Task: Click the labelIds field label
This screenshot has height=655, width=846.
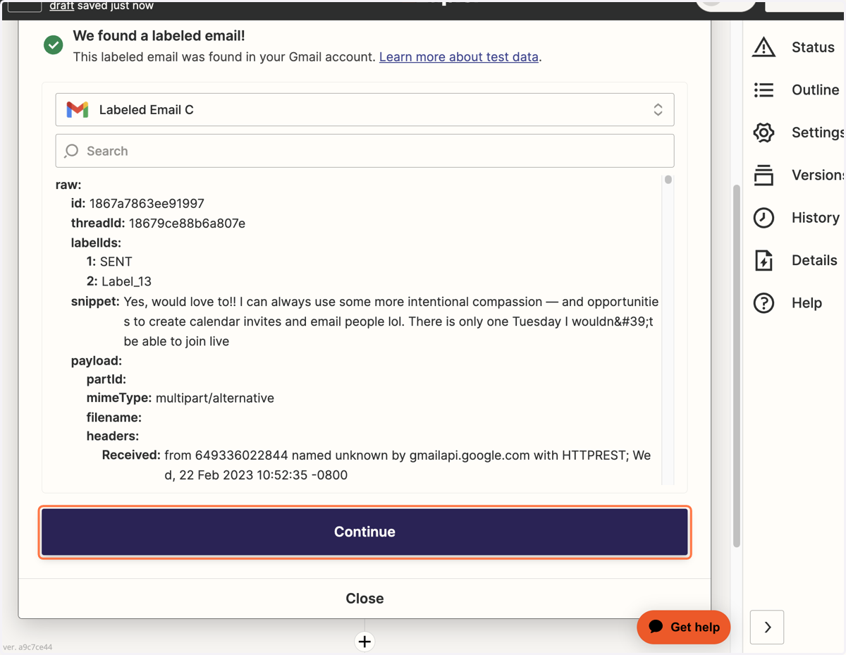Action: coord(96,243)
